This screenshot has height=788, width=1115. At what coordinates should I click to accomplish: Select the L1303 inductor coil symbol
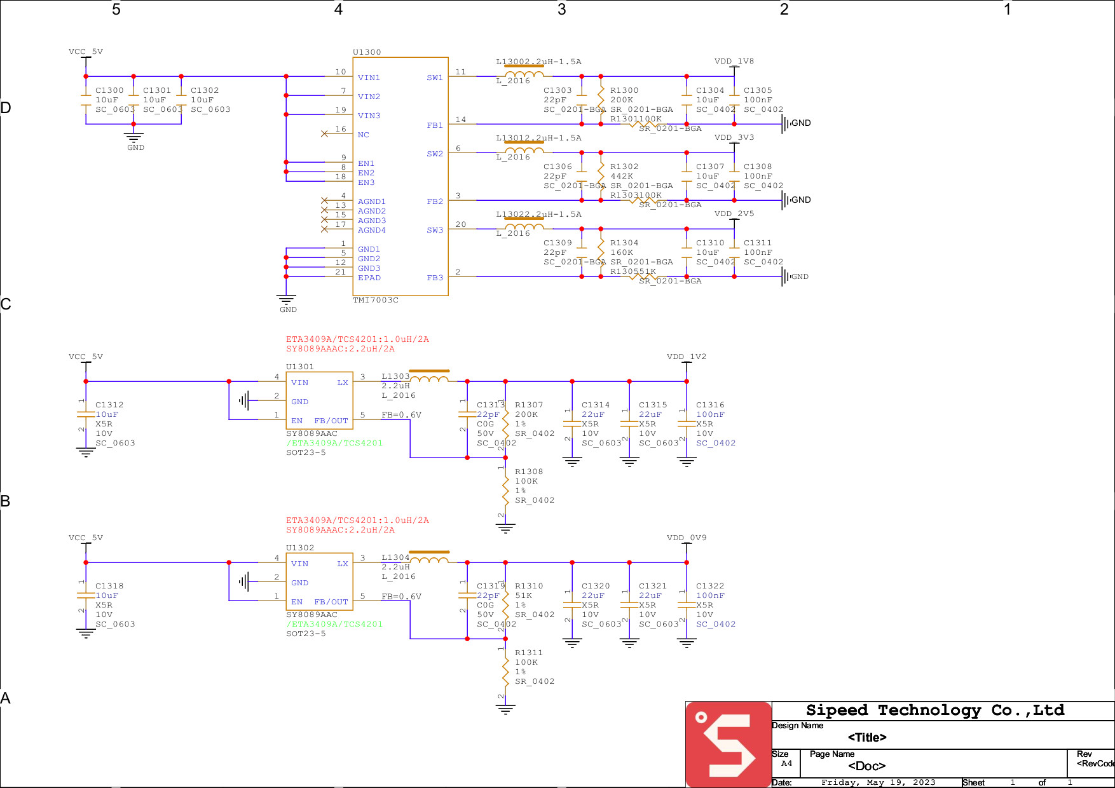(430, 379)
